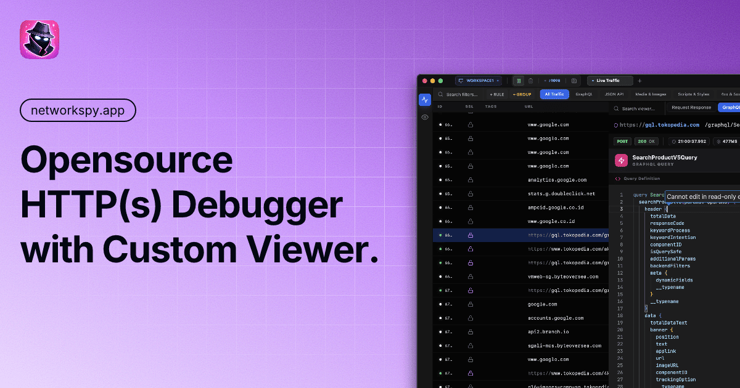Open the Request Response viewer tab

point(691,108)
